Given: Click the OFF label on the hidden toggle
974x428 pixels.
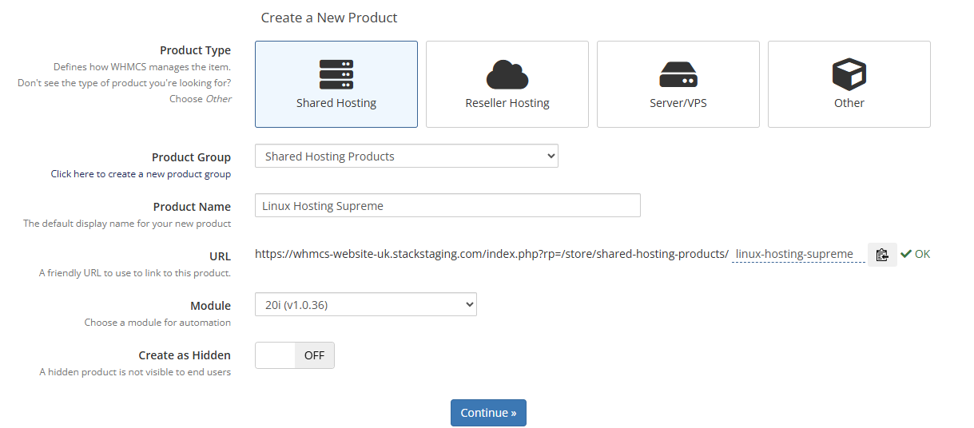Looking at the screenshot, I should (x=314, y=355).
